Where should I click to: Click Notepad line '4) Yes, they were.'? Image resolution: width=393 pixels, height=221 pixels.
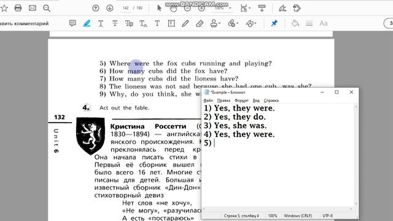[239, 134]
